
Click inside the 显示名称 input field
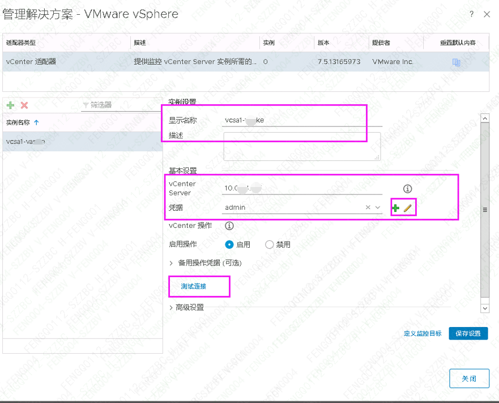click(x=295, y=120)
